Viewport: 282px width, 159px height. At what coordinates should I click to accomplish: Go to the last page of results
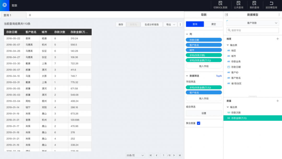pyautogui.click(x=180, y=155)
